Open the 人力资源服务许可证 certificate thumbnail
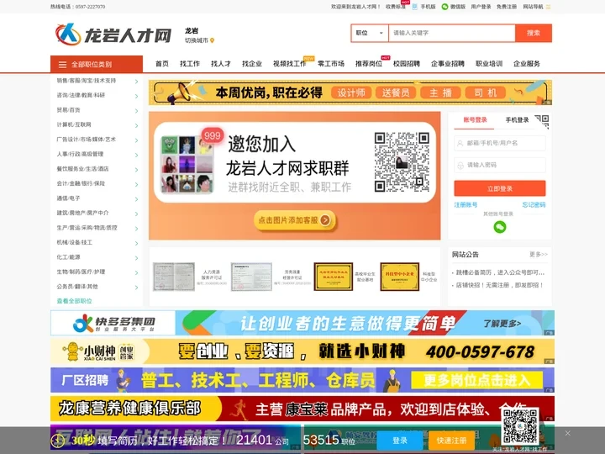 coord(174,277)
